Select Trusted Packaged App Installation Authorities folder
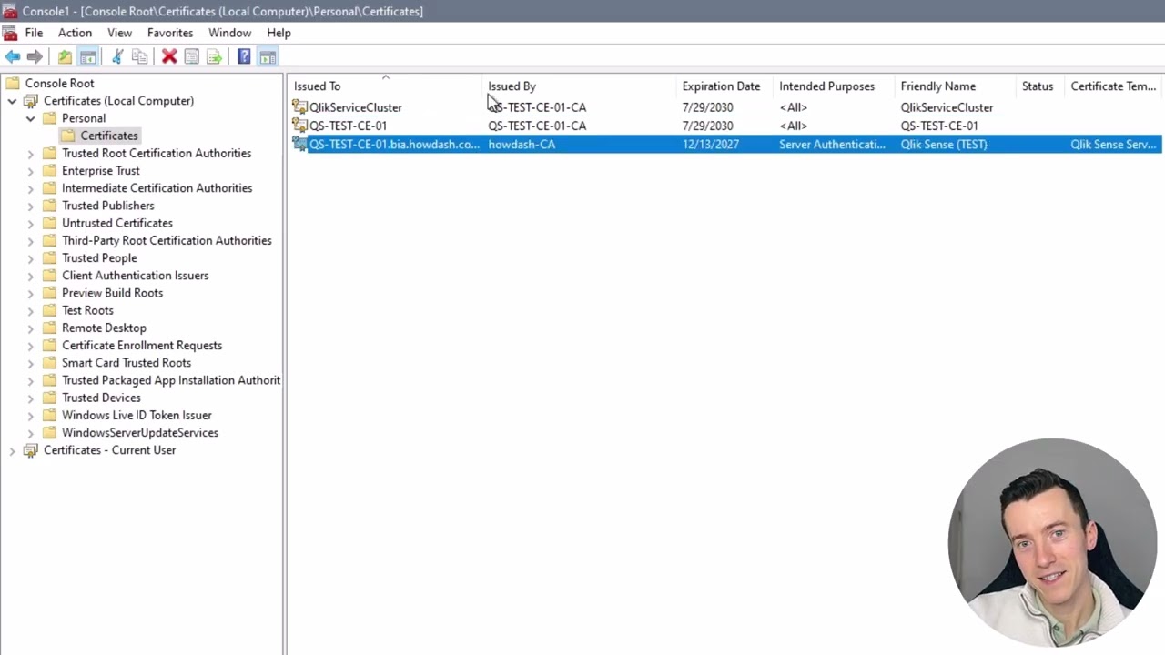This screenshot has height=655, width=1165. 171,380
